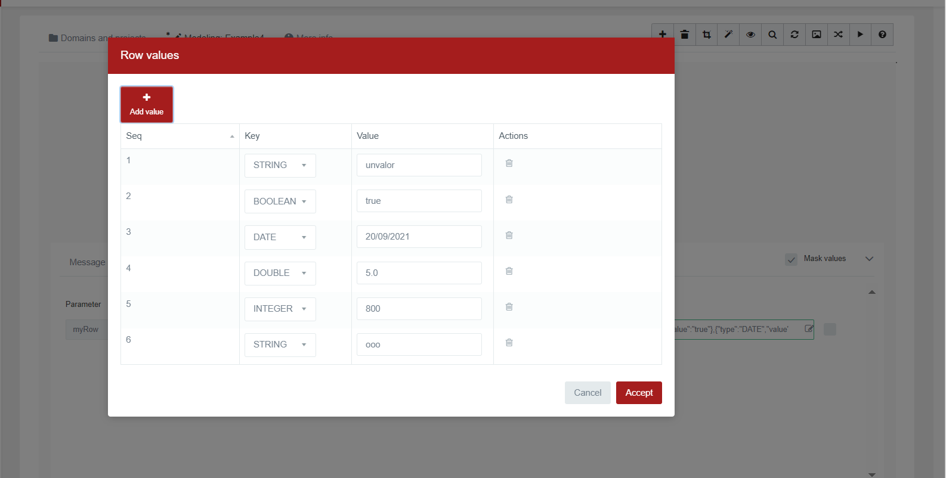Click the edit icon in myRow value field
The height and width of the screenshot is (478, 946).
(808, 328)
